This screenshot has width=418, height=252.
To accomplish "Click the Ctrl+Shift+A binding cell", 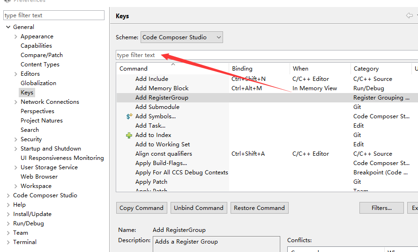I will tap(248, 154).
